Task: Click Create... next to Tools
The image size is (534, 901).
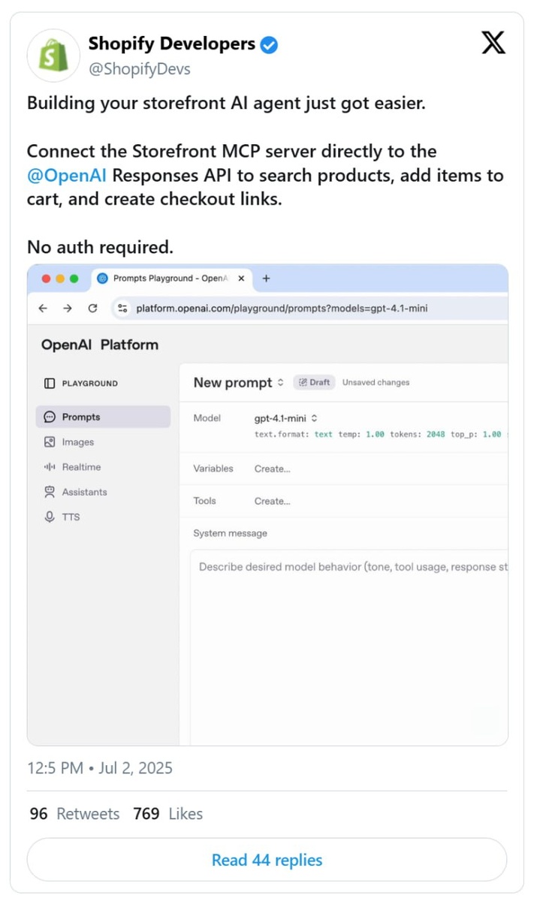Action: 272,501
